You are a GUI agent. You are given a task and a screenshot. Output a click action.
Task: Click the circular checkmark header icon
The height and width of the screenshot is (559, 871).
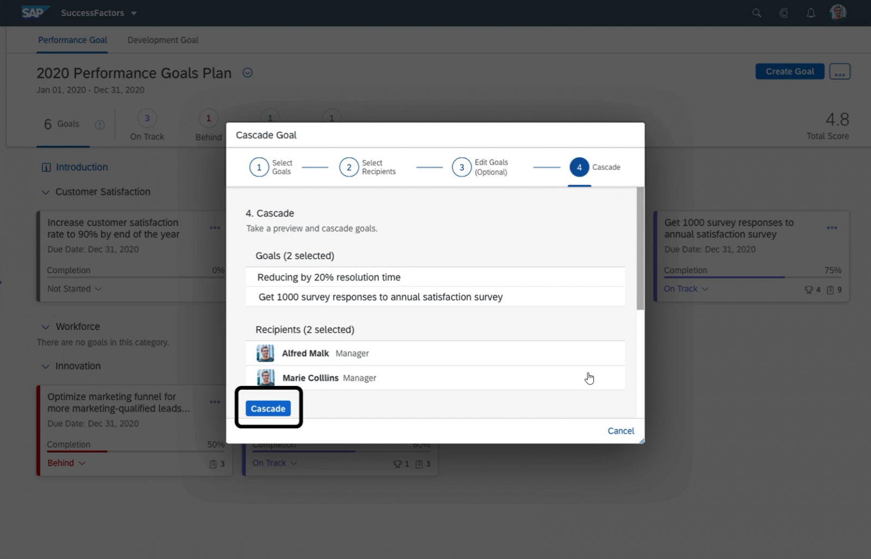pyautogui.click(x=783, y=13)
